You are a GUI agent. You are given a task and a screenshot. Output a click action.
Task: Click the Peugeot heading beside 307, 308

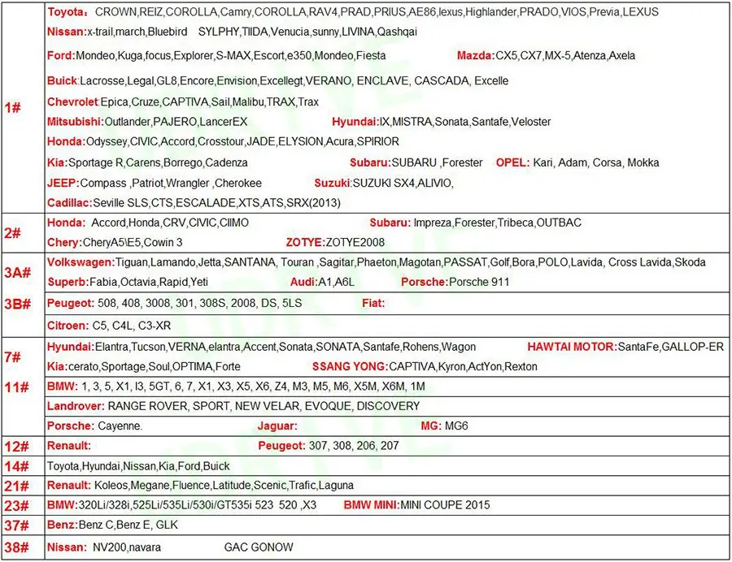281,446
